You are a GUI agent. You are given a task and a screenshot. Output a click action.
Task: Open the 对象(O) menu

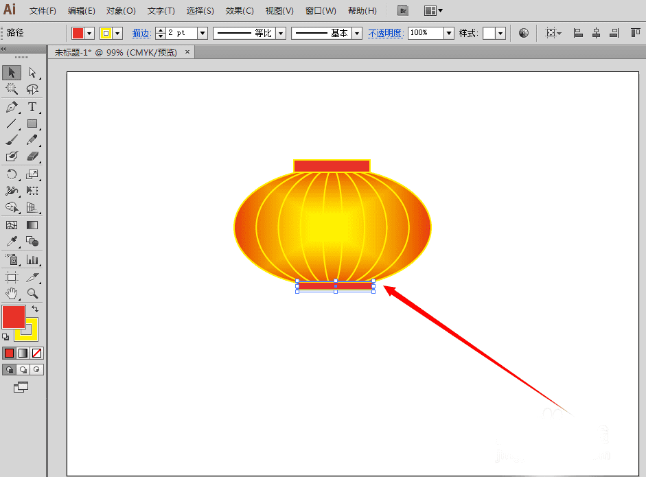[121, 11]
